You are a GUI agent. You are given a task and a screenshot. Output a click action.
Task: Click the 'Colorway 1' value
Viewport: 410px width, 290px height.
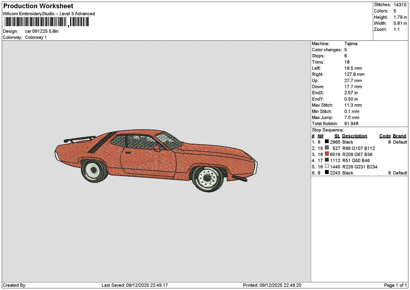click(36, 37)
